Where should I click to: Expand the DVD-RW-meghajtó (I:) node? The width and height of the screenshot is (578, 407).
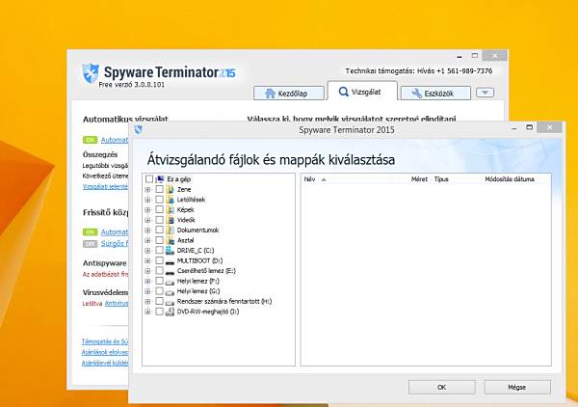coord(147,312)
